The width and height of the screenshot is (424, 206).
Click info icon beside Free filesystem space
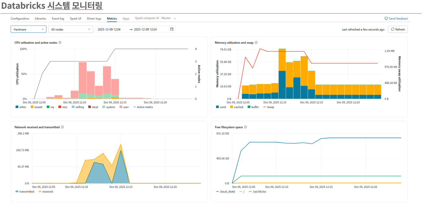point(246,127)
